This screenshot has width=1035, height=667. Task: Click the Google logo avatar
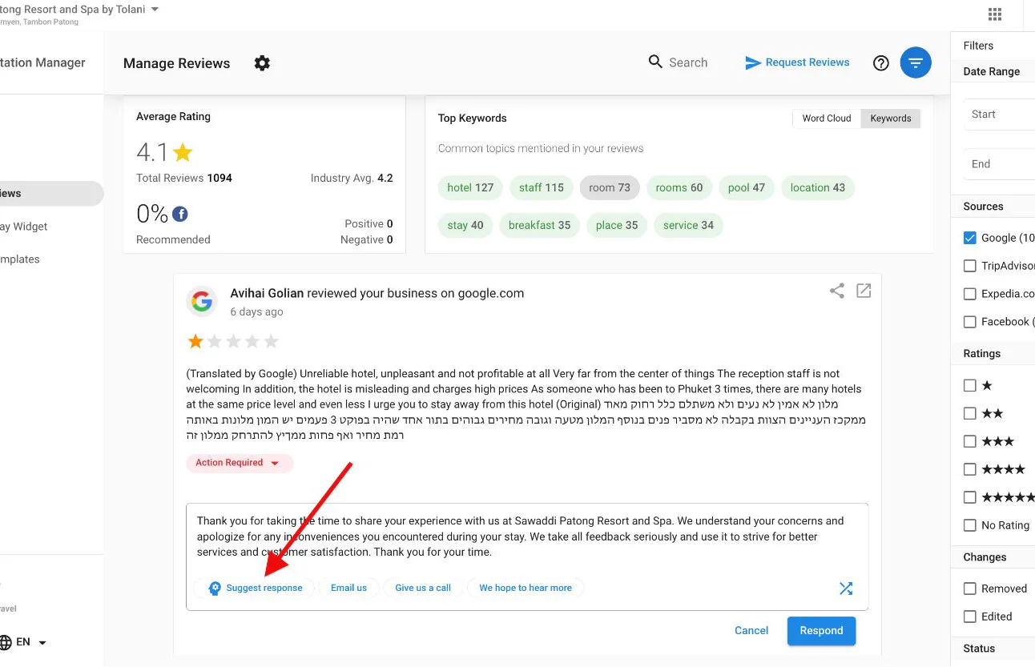[202, 302]
